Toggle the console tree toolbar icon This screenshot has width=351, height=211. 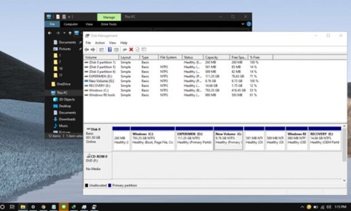point(101,49)
